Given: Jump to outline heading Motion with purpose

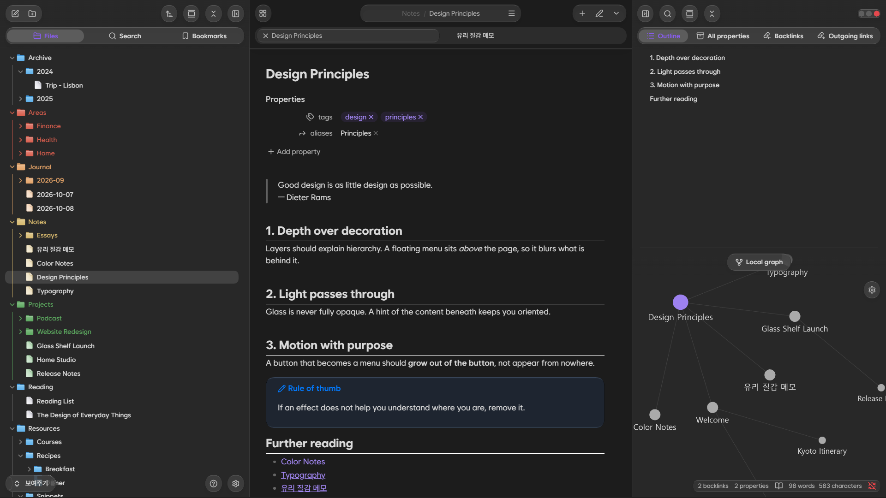Looking at the screenshot, I should (684, 85).
